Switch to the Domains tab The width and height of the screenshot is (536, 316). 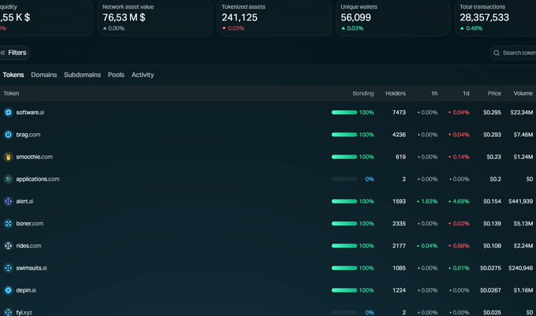point(44,75)
